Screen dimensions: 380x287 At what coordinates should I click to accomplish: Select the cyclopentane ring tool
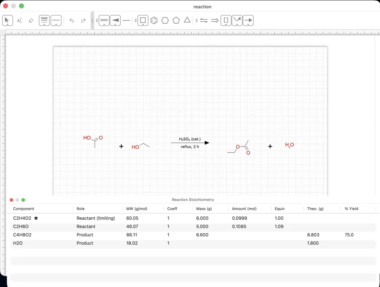pyautogui.click(x=176, y=20)
